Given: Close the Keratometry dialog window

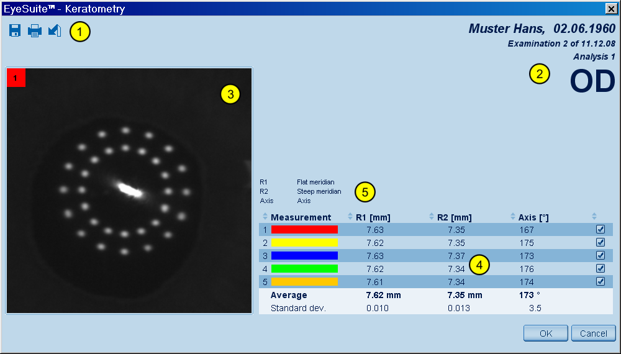Looking at the screenshot, I should [x=610, y=9].
